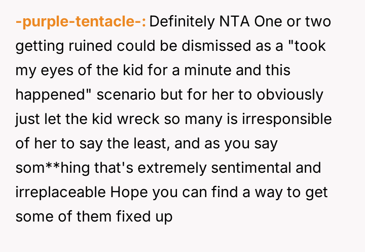Click the word "scenario" in the comment
Screen dimensions: 365x252
128,94
